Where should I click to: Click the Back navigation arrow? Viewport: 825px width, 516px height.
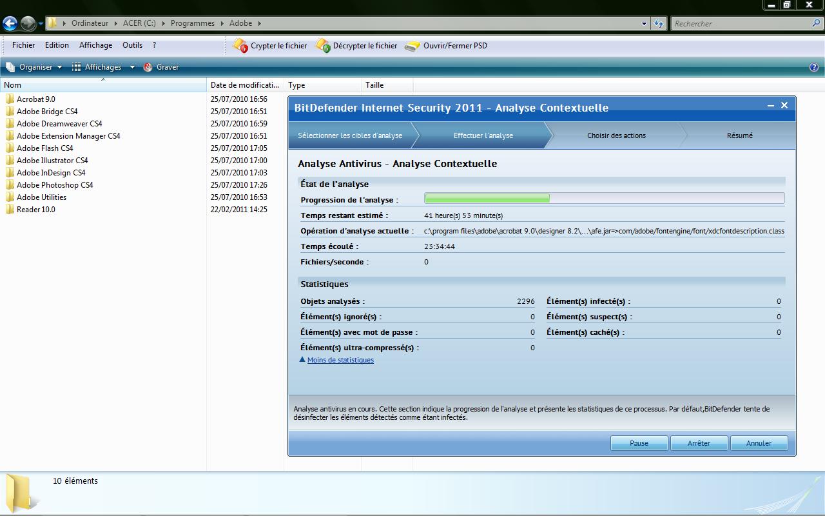(10, 24)
